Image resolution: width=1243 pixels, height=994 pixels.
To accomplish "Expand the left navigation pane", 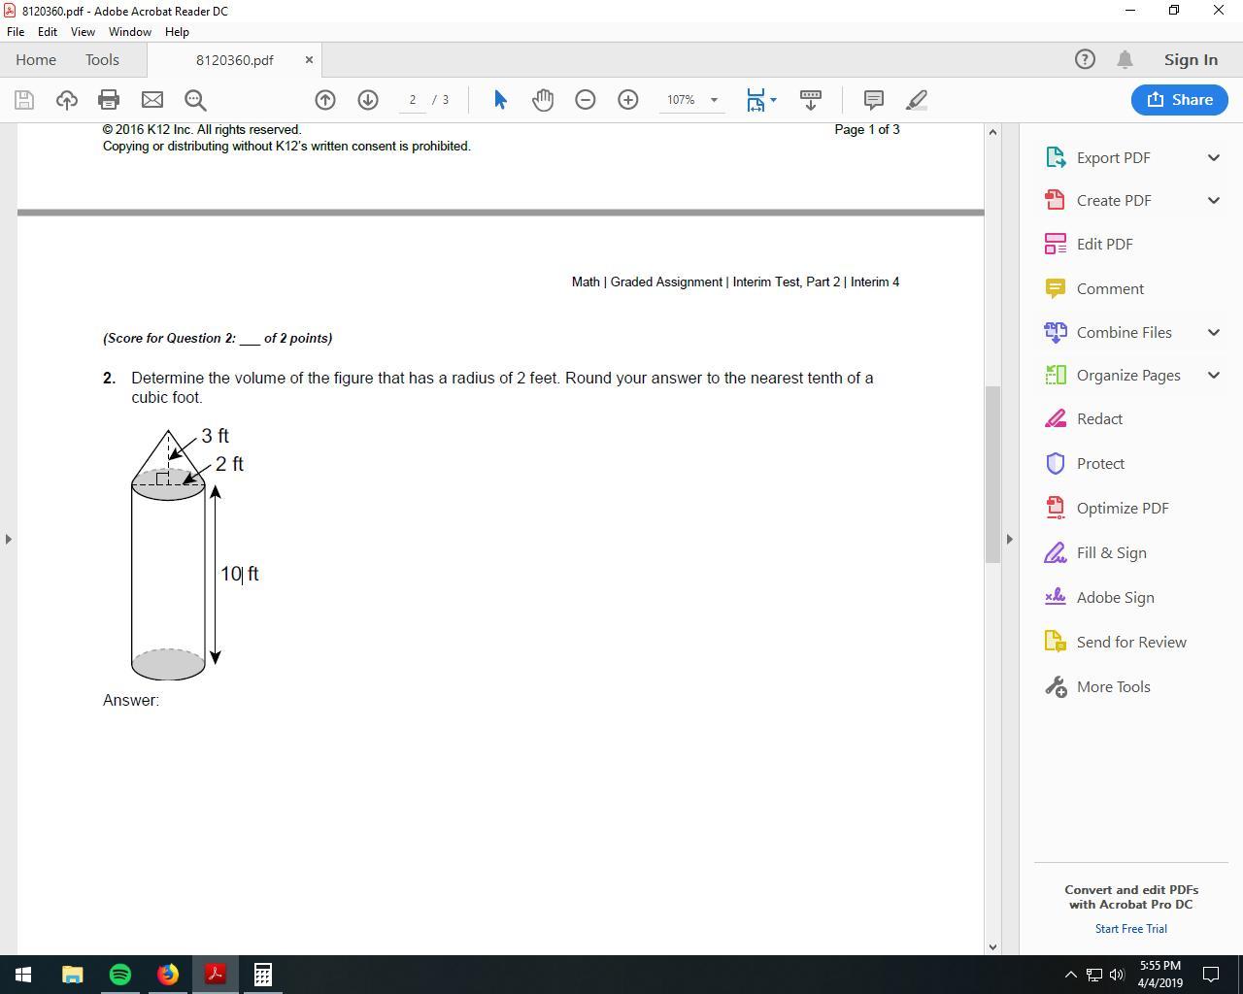I will (9, 539).
